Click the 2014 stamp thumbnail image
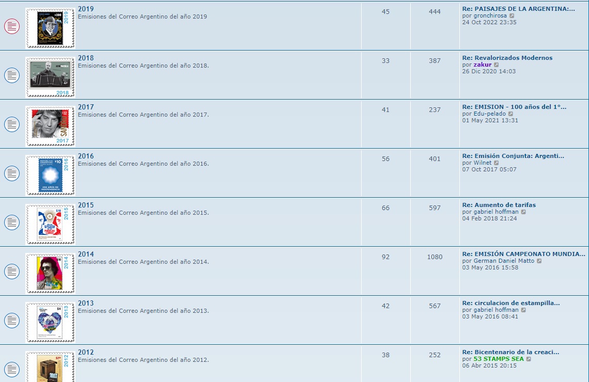Viewport: 589px width, 382px height. (x=50, y=272)
